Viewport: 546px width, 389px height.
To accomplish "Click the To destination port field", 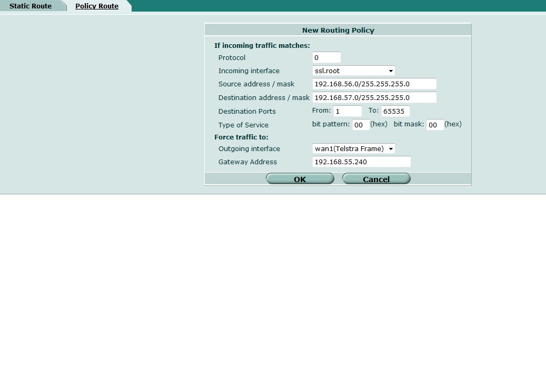I will [x=395, y=111].
